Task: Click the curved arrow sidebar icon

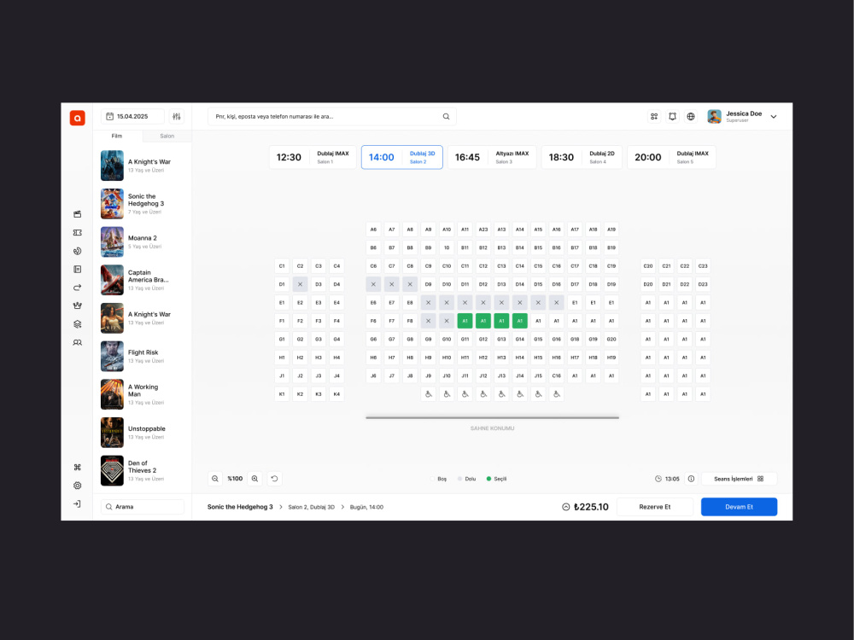Action: [x=78, y=288]
